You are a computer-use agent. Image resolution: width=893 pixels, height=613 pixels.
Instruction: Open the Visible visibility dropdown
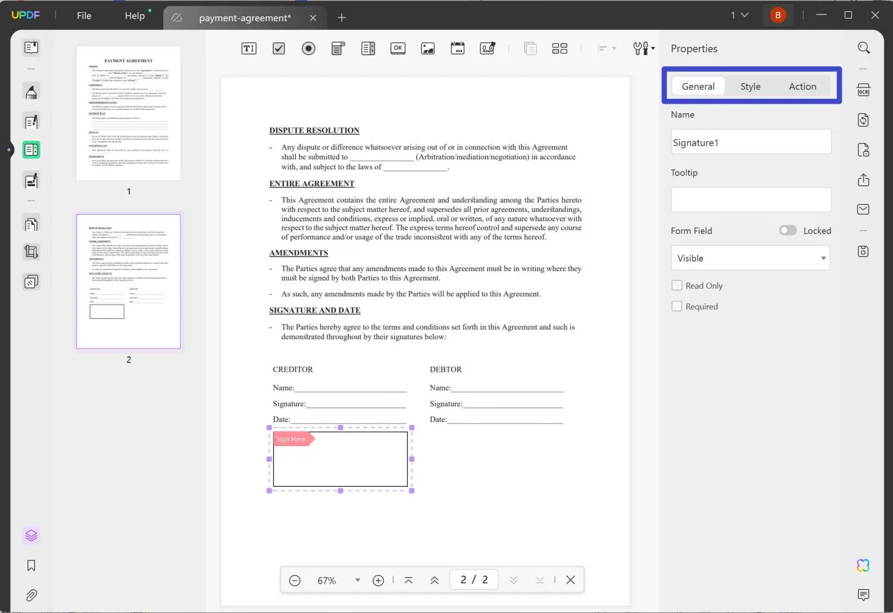pos(750,257)
